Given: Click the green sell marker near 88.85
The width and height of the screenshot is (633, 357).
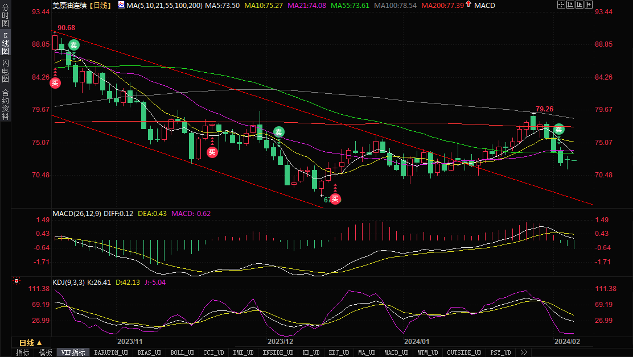Looking at the screenshot, I should click(x=73, y=45).
